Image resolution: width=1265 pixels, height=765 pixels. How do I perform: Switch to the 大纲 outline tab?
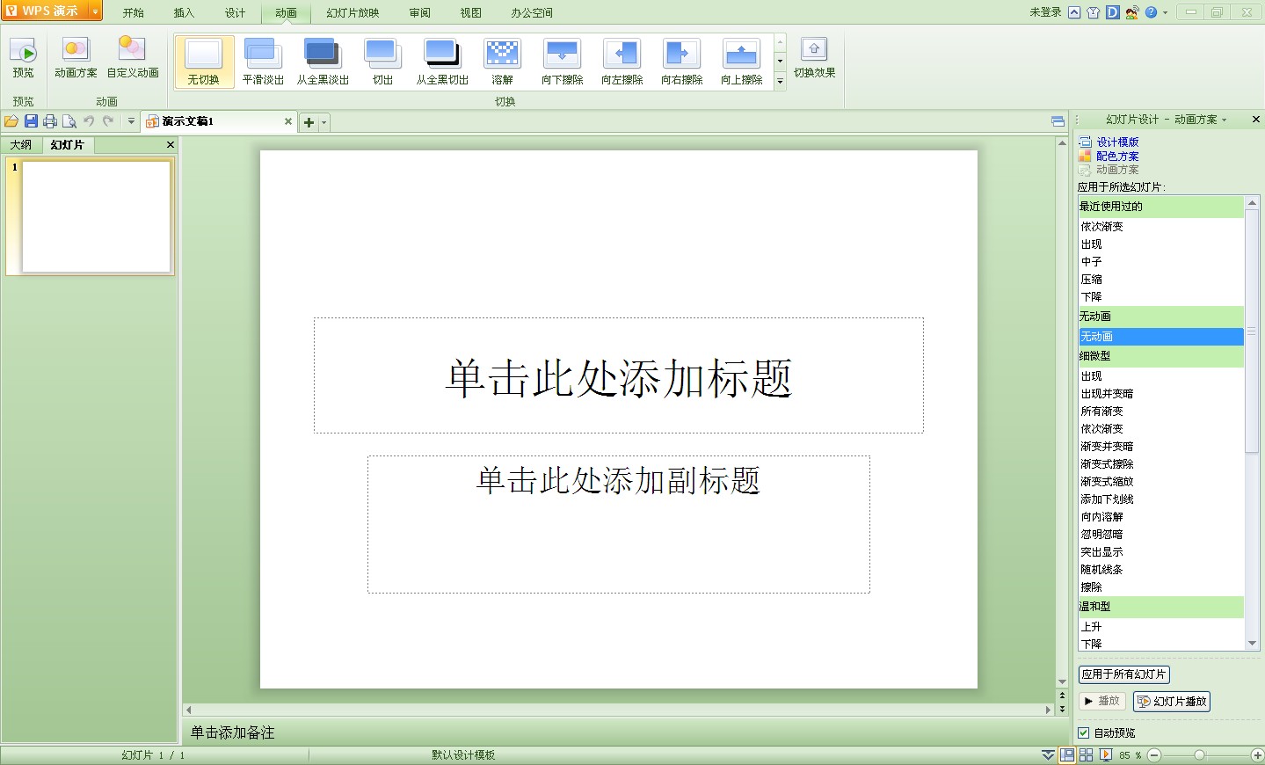click(x=21, y=144)
